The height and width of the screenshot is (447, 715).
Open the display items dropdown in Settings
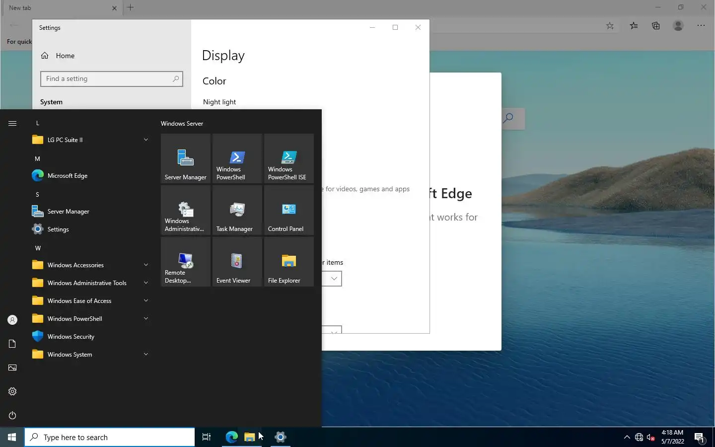pyautogui.click(x=332, y=279)
